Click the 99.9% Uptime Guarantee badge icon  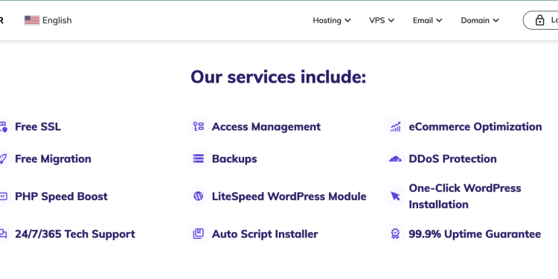pyautogui.click(x=395, y=234)
